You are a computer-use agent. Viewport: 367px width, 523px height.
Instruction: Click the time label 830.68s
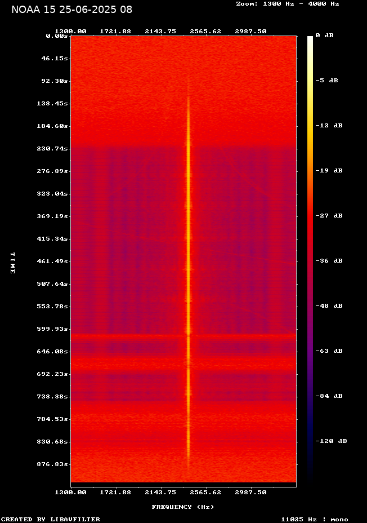coord(52,442)
